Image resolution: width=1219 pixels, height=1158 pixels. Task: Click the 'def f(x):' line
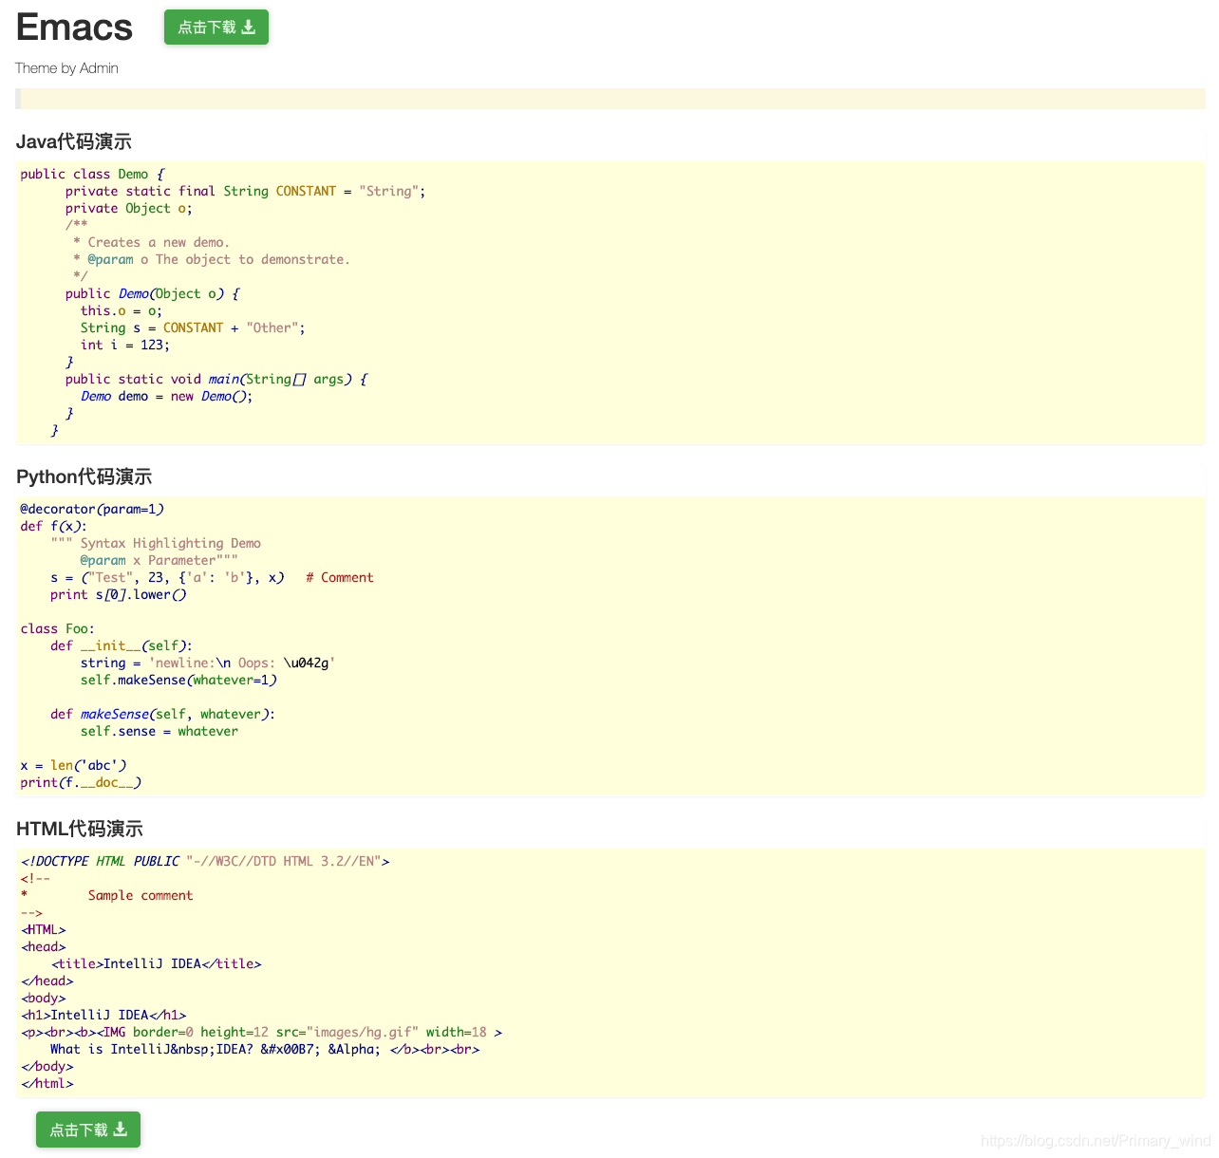[54, 527]
